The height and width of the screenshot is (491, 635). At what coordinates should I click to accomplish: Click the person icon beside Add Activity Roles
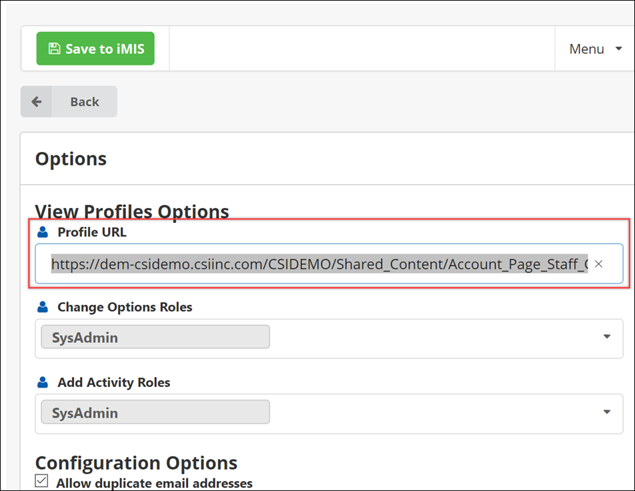pos(43,383)
